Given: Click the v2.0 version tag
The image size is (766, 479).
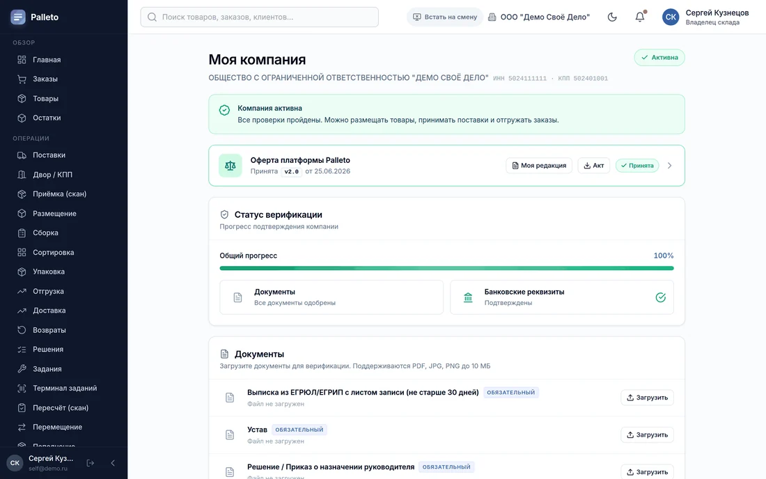Looking at the screenshot, I should (292, 171).
